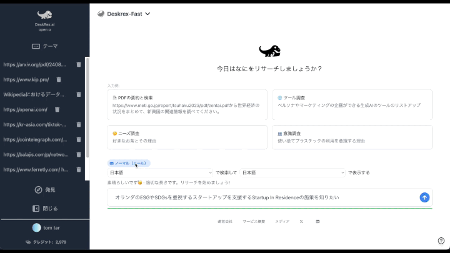Open the help question mark icon
This screenshot has height=253, width=450.
pos(441,241)
